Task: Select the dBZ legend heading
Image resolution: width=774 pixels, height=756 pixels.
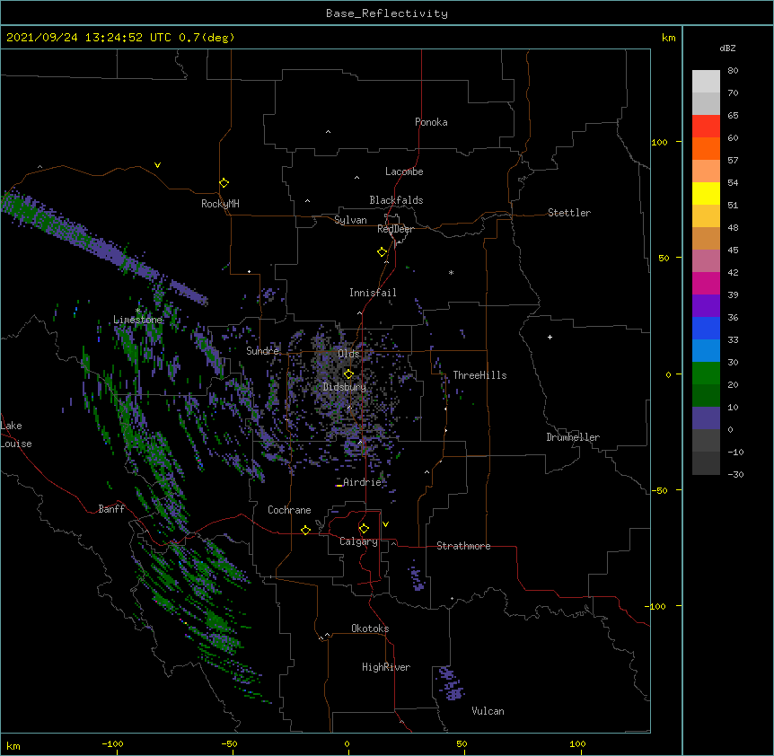Action: (x=727, y=48)
